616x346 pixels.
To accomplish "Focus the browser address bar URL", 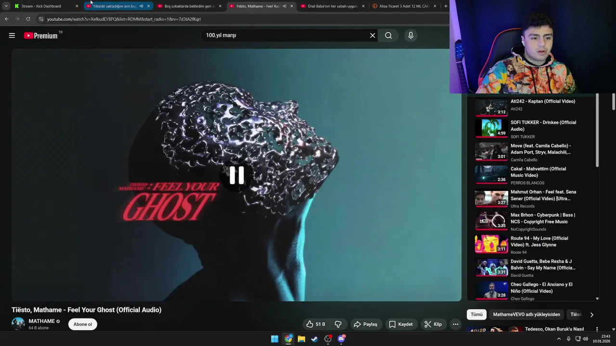I will 124,19.
